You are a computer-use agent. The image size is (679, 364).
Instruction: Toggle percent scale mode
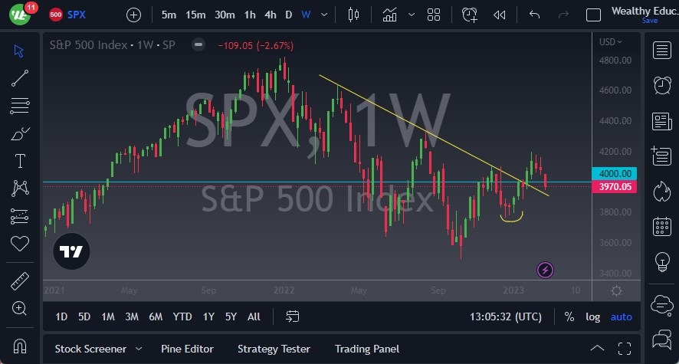coord(569,316)
